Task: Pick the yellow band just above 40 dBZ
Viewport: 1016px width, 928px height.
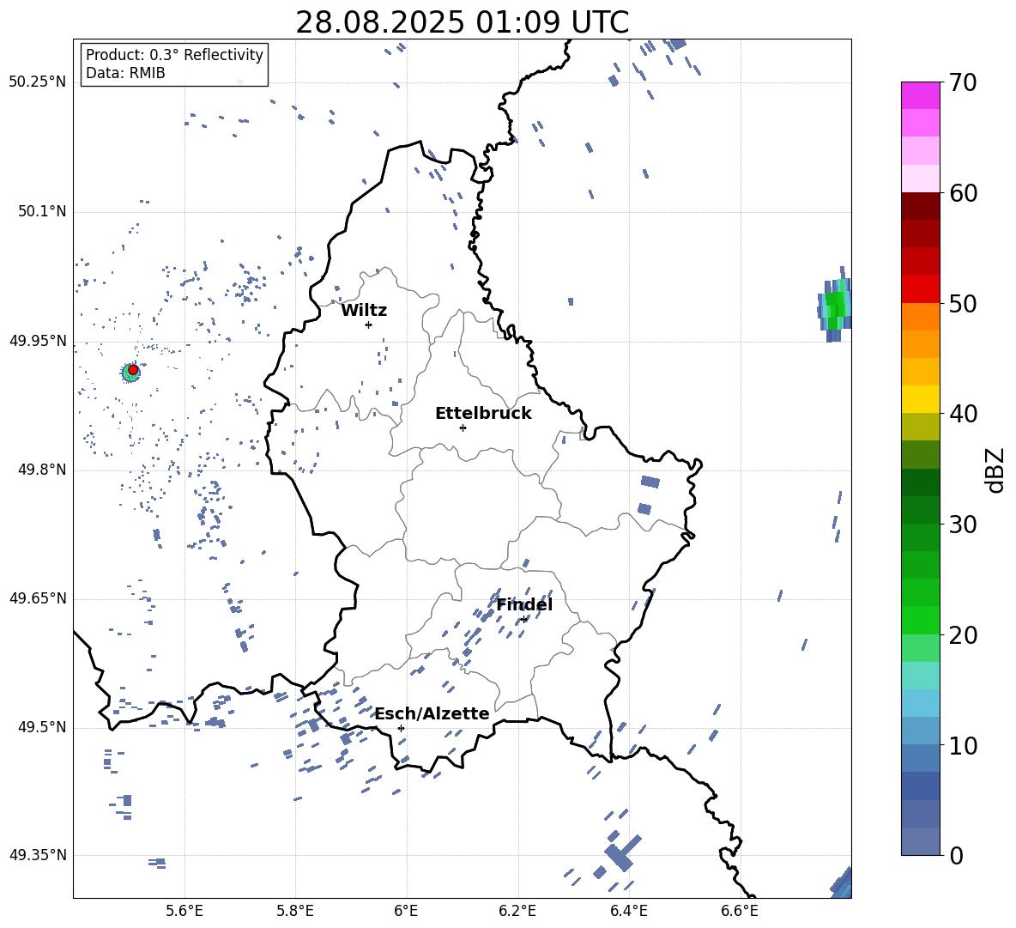Action: (x=920, y=399)
